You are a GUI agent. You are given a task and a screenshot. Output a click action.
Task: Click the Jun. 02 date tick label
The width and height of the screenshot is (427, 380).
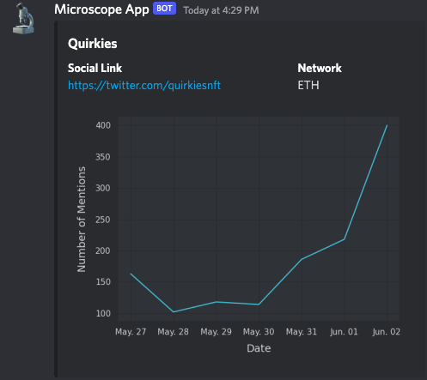[386, 332]
